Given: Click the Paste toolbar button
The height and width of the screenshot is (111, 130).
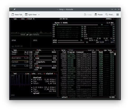Looking at the screenshot, I should tap(99, 14).
